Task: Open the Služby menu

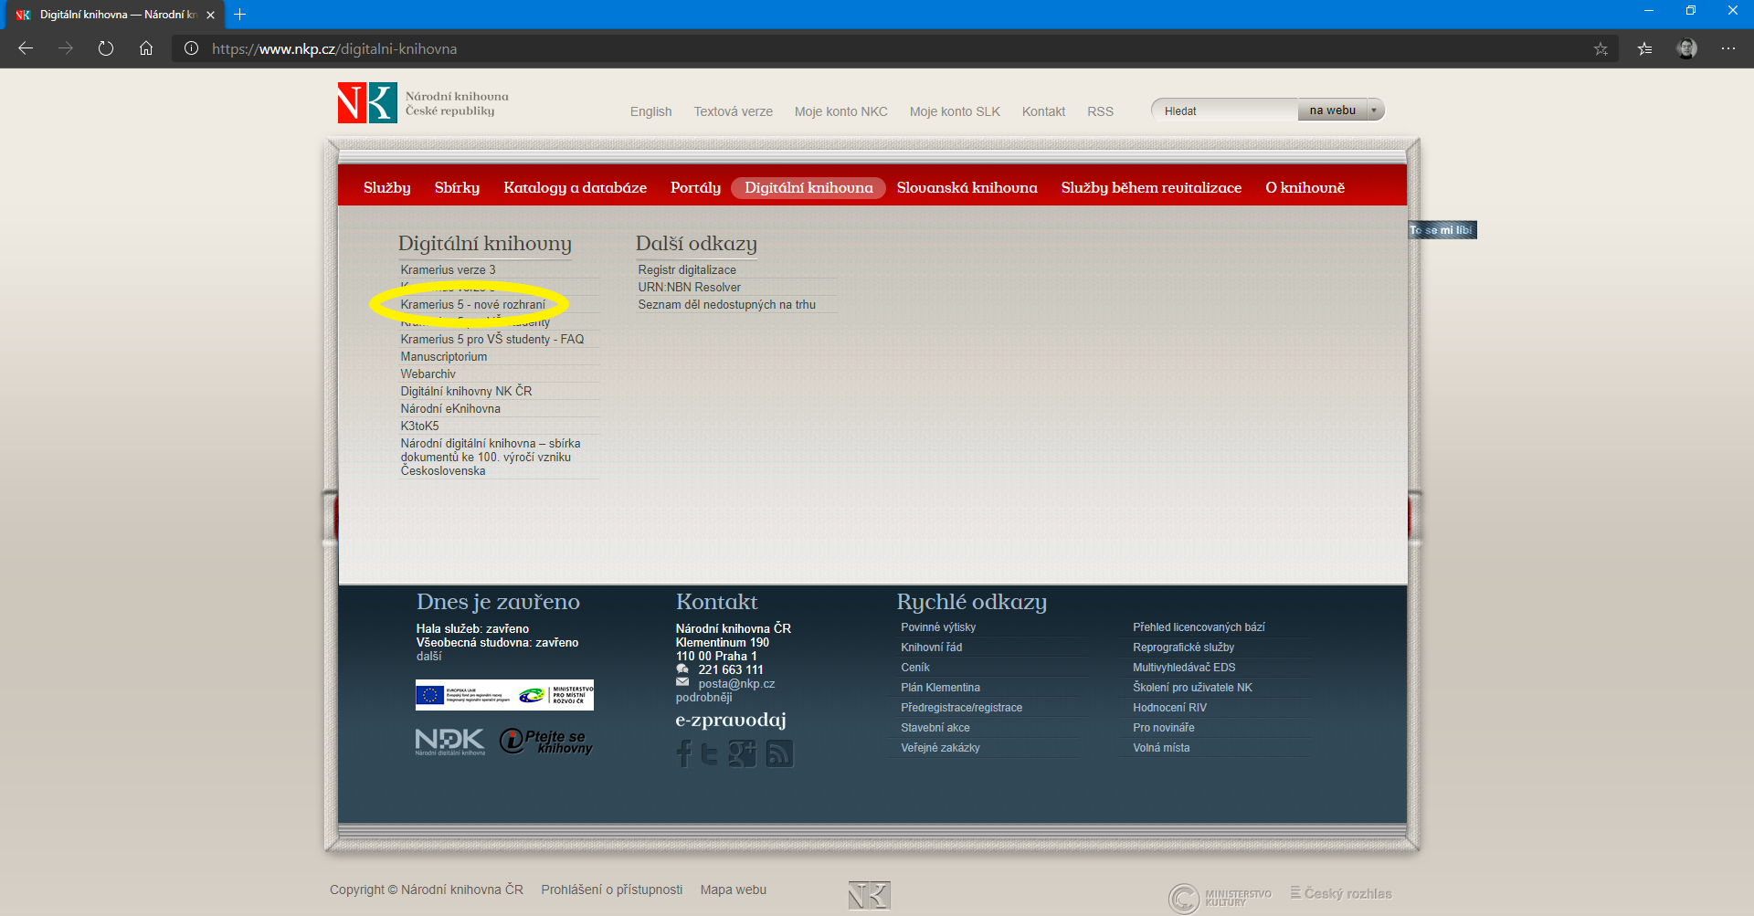Action: (387, 188)
